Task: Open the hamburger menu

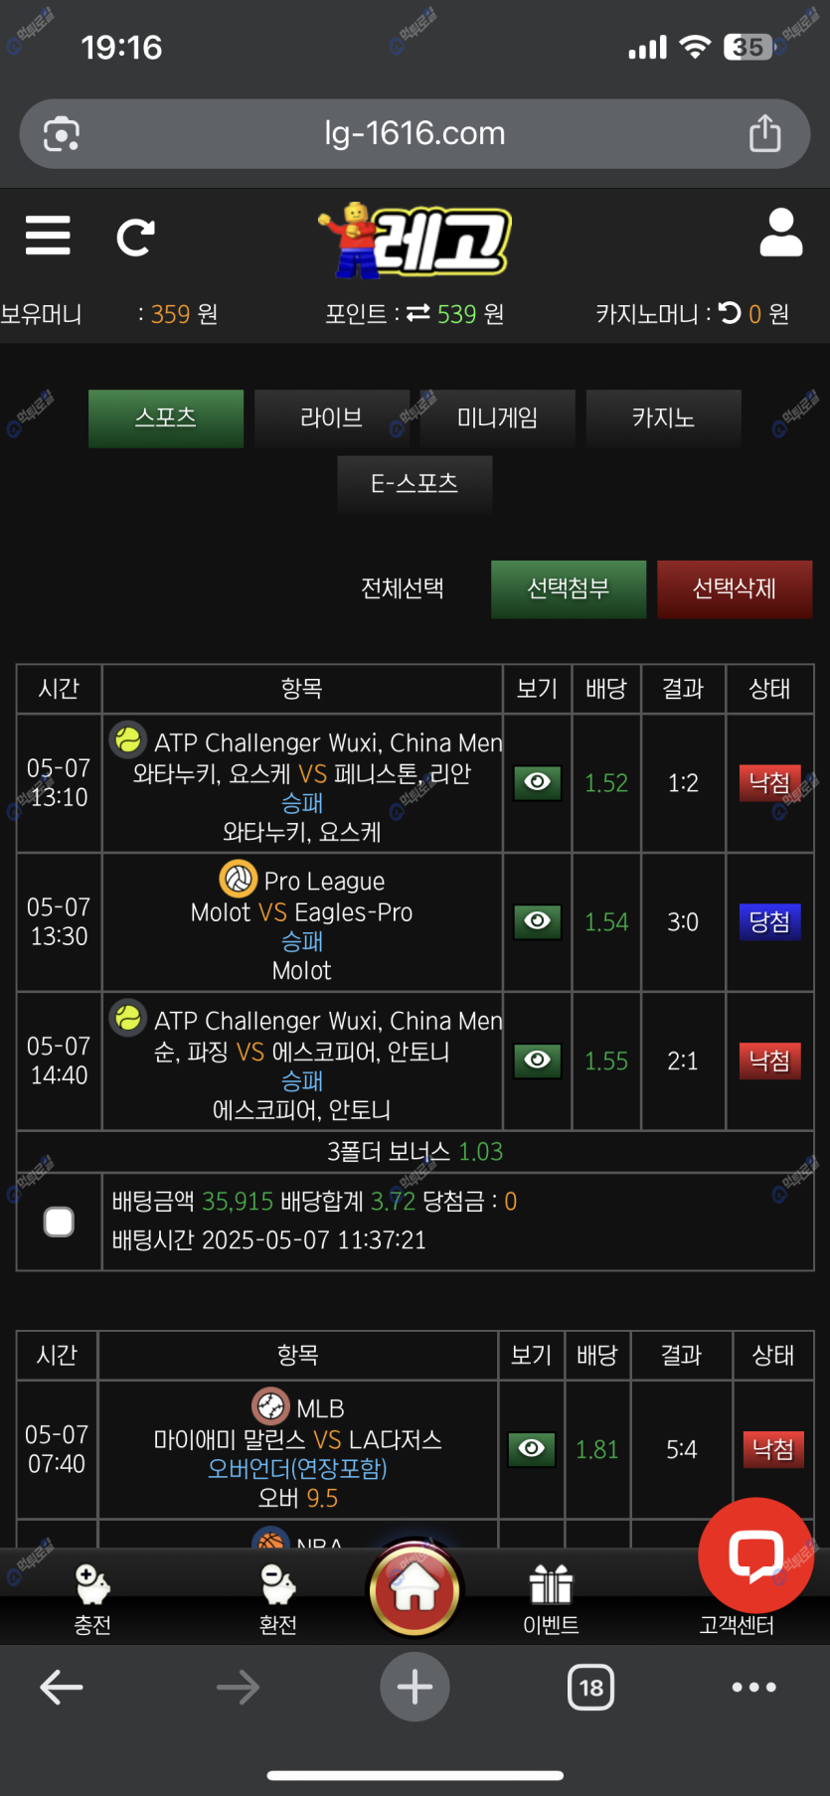Action: (48, 236)
